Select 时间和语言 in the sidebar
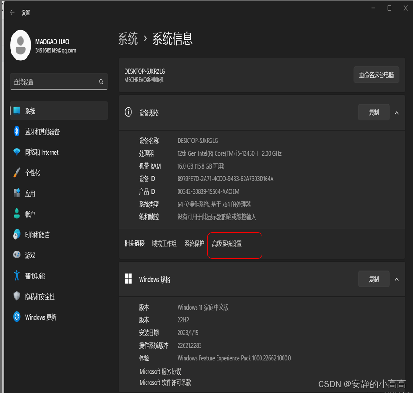The height and width of the screenshot is (393, 413). pyautogui.click(x=59, y=234)
